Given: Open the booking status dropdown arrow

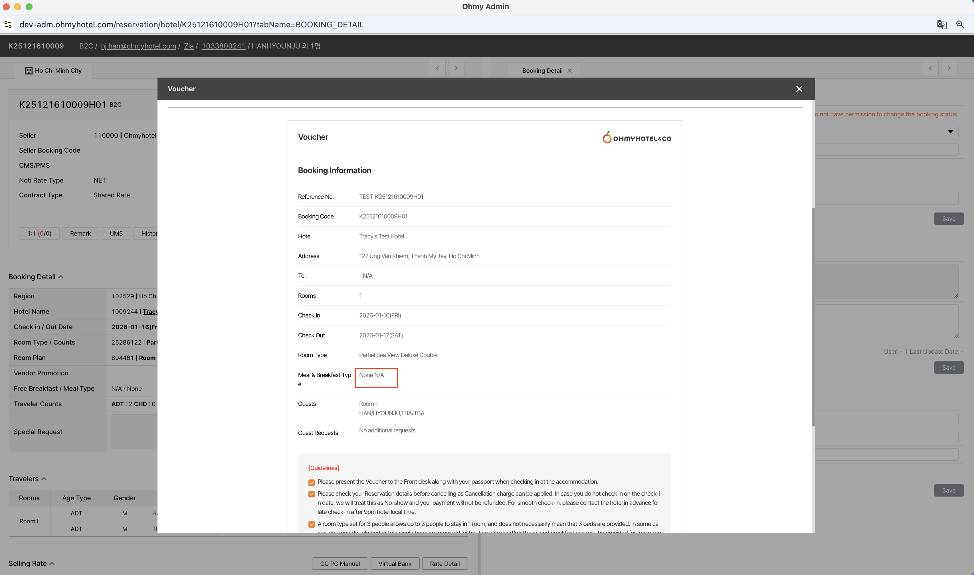Looking at the screenshot, I should [x=950, y=132].
